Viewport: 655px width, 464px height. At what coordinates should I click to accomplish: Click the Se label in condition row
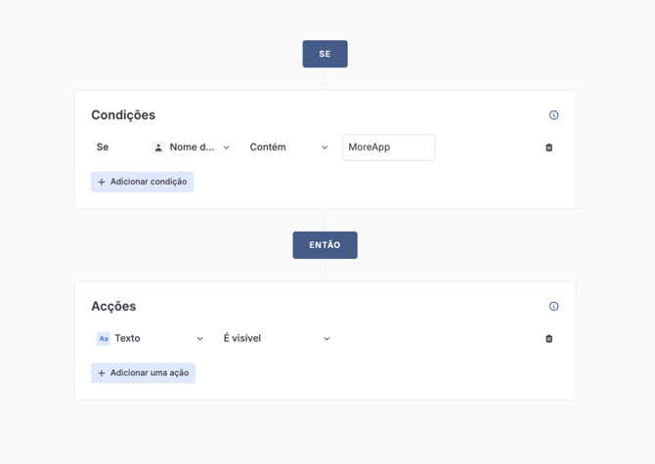click(103, 148)
